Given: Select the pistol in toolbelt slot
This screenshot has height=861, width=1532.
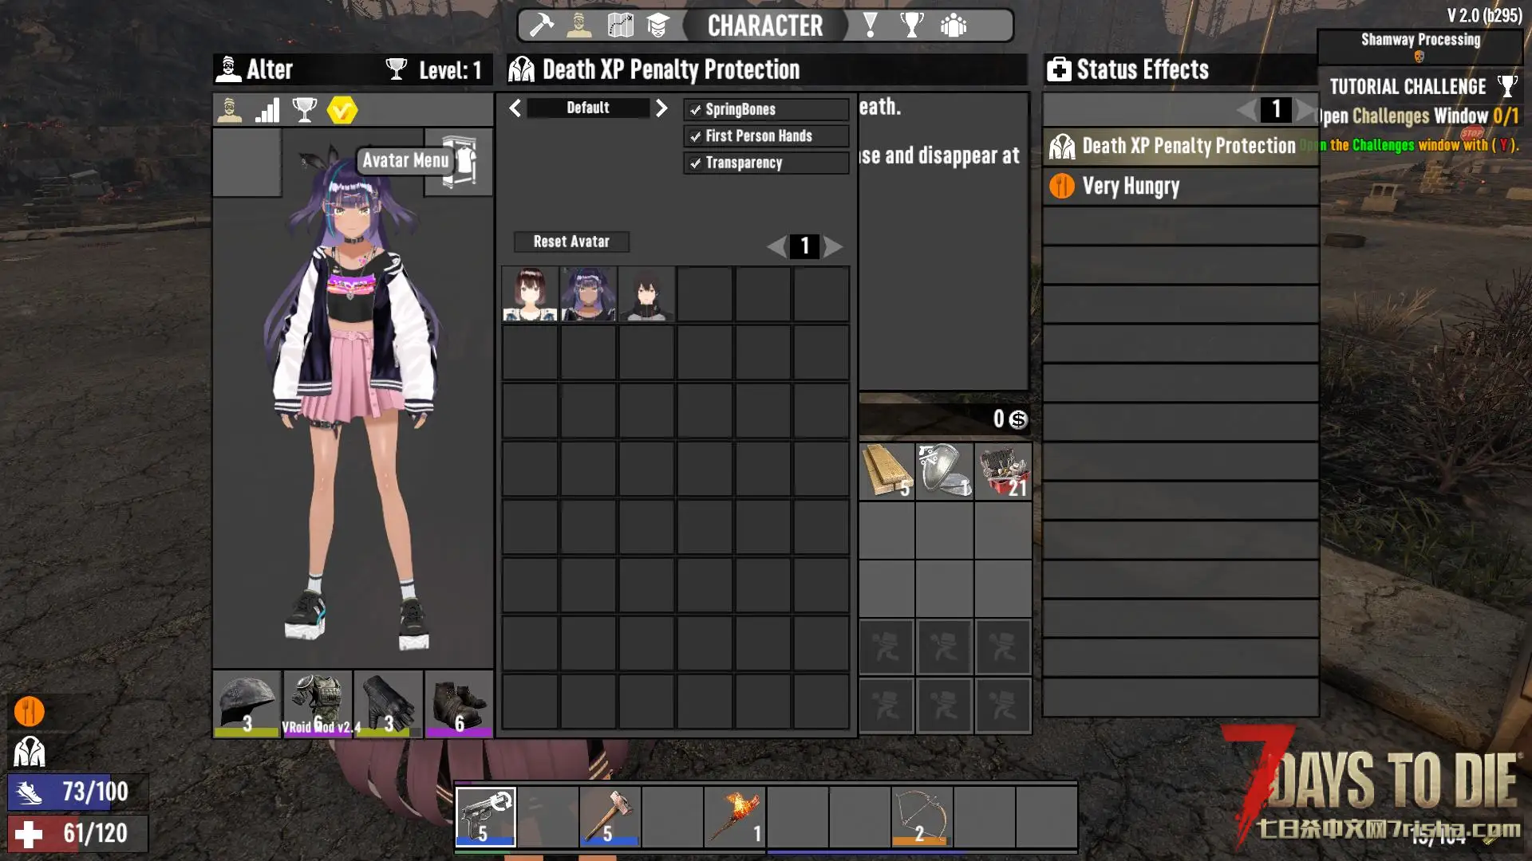Looking at the screenshot, I should (485, 816).
